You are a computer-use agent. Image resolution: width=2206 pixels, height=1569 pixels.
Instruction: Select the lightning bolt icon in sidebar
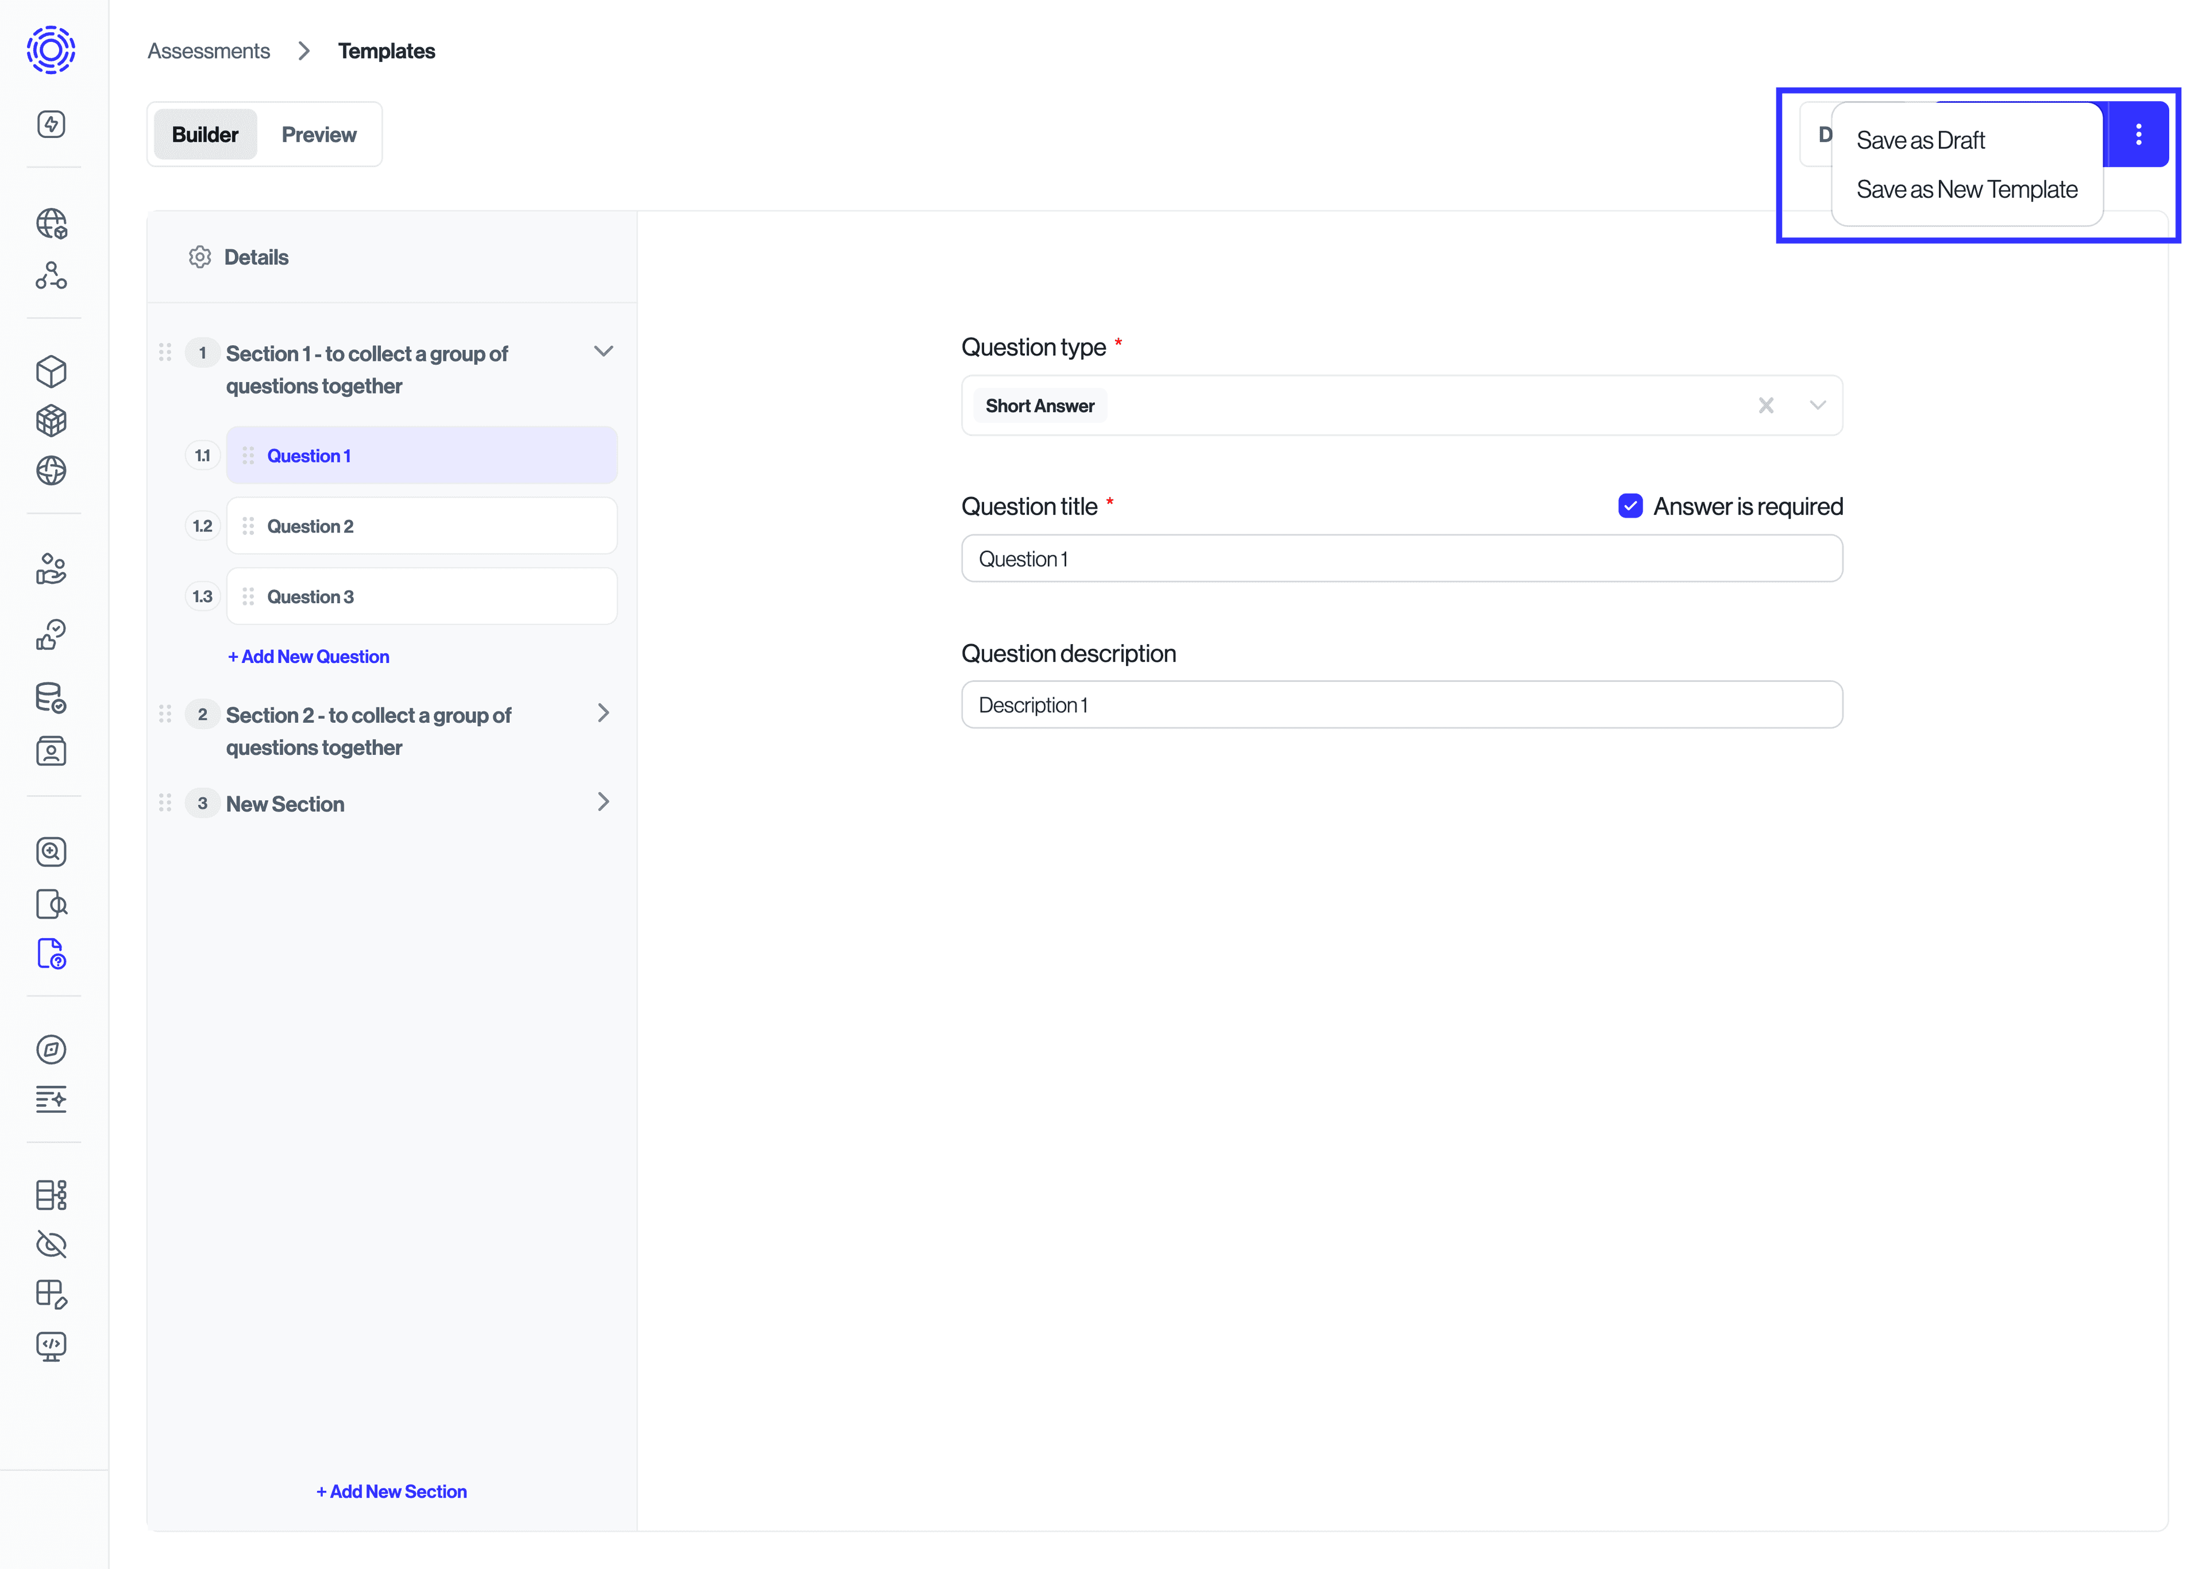point(51,124)
